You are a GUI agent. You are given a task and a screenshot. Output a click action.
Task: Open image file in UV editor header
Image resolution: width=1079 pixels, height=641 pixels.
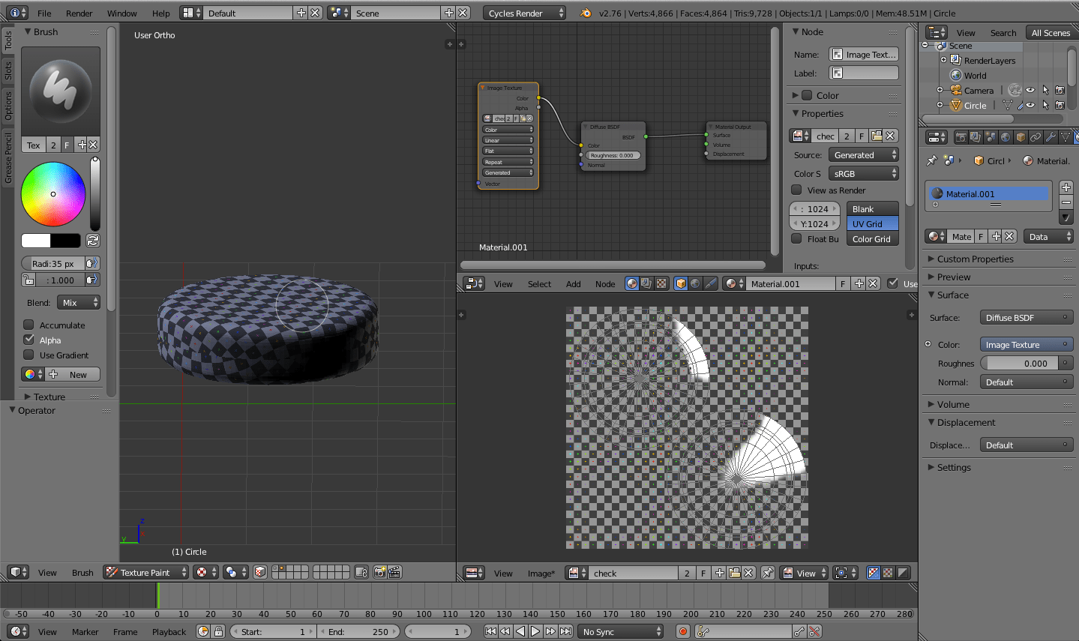735,573
